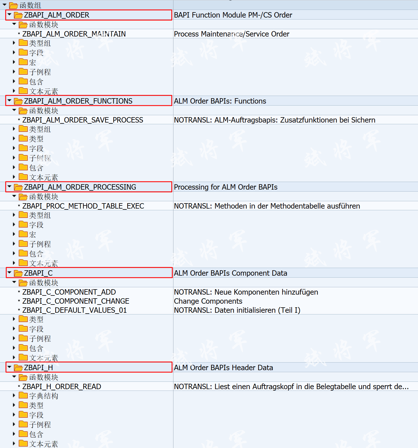Select function module ZBAPI_ALM_ORDER_MAINTAIN
This screenshot has height=448, width=418.
pos(74,34)
